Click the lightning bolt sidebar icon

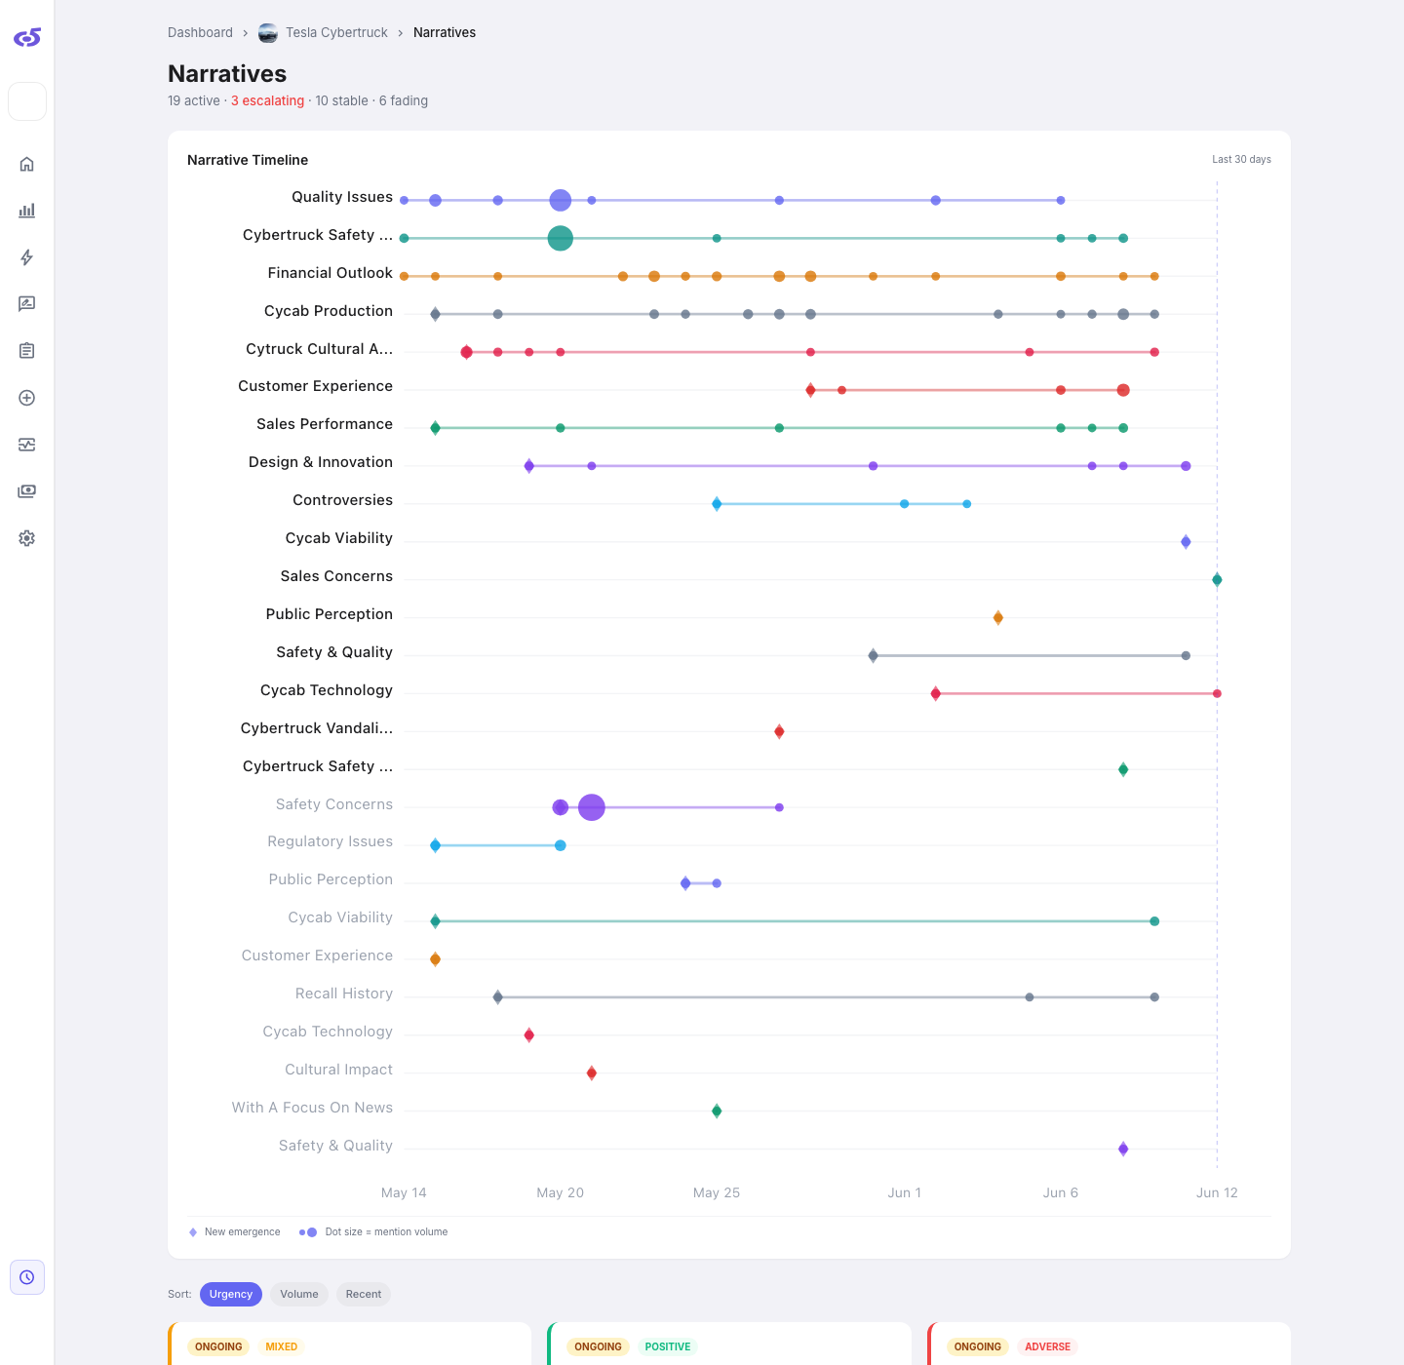(27, 257)
